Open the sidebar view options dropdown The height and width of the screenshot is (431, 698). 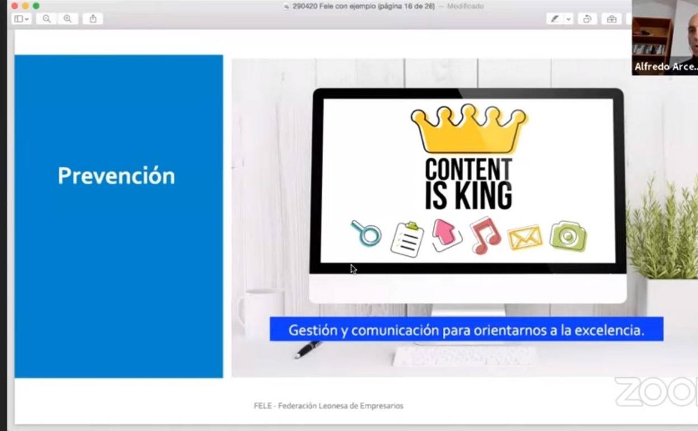(x=26, y=18)
